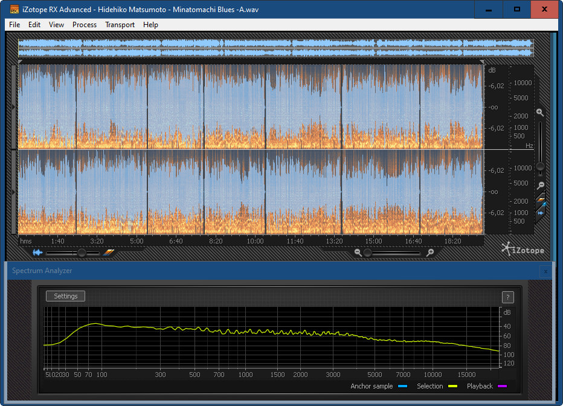Click the waveform overview strip at the top
The image size is (563, 406).
pos(275,48)
